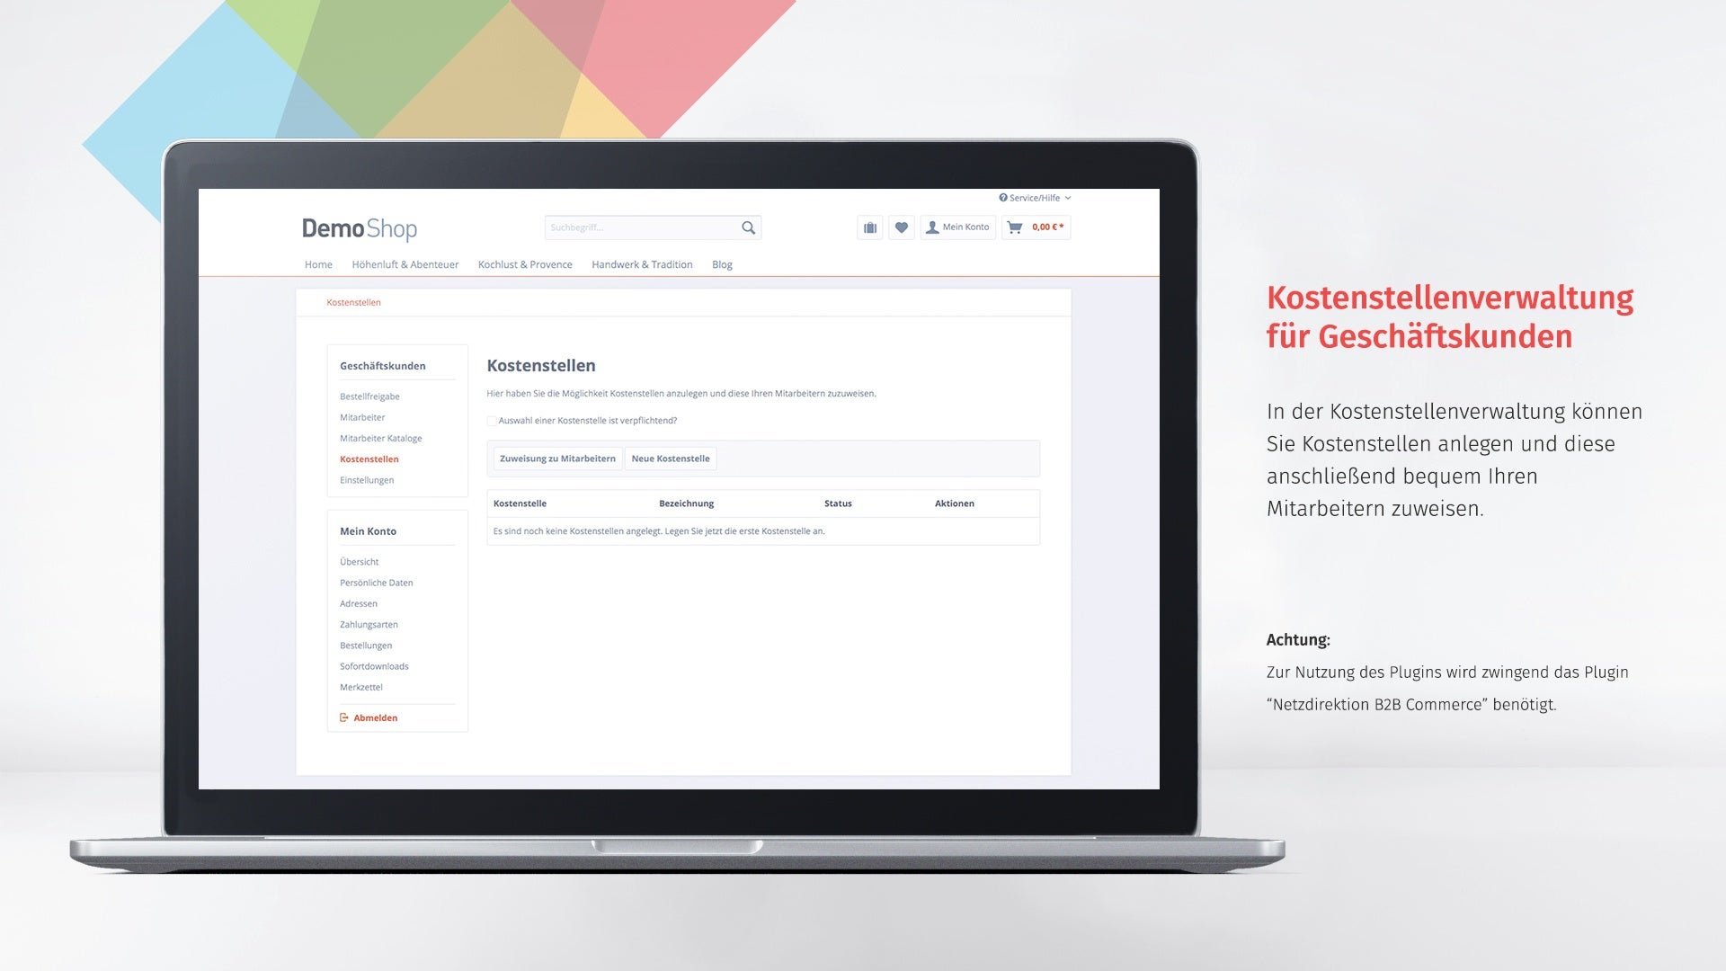
Task: Click on the Zahlungsarten sidebar link
Action: coord(368,624)
